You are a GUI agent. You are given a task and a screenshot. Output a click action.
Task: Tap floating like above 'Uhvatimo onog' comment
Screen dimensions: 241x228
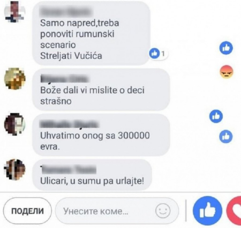(216, 116)
